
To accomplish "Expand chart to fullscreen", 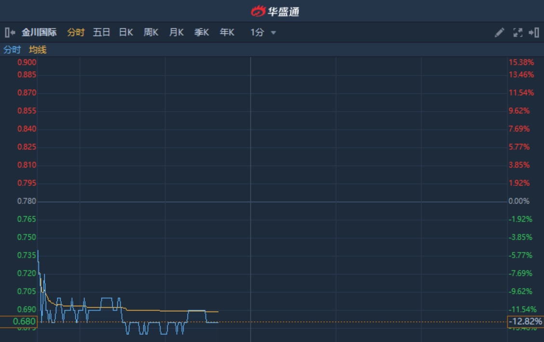I will [x=517, y=33].
